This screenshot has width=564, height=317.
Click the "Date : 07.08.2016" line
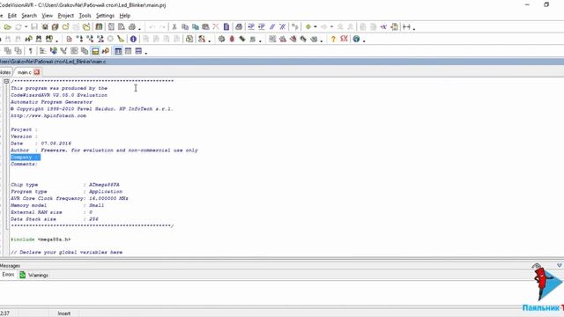click(41, 144)
